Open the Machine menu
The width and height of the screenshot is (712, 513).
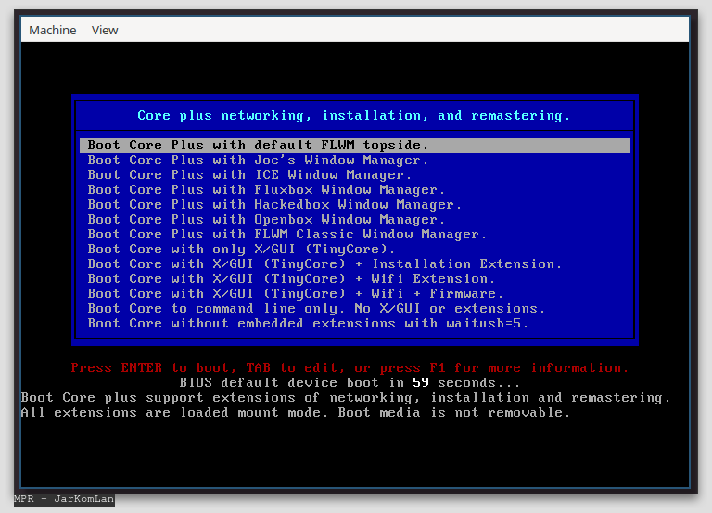(x=53, y=30)
